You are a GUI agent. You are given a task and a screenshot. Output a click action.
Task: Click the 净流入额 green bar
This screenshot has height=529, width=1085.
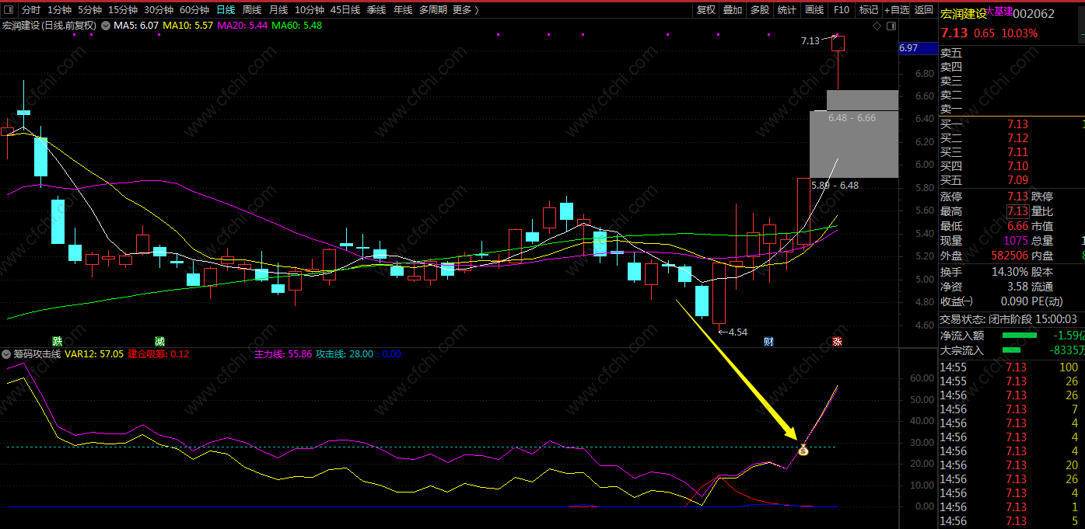point(1019,336)
